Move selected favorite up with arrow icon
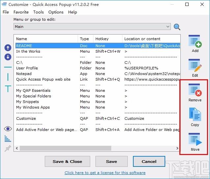Screen dimensions: 210x179 [x=8, y=48]
